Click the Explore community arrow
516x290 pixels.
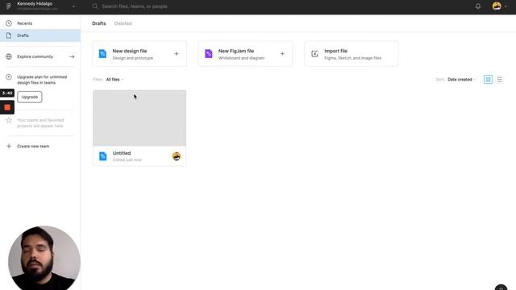pyautogui.click(x=72, y=56)
